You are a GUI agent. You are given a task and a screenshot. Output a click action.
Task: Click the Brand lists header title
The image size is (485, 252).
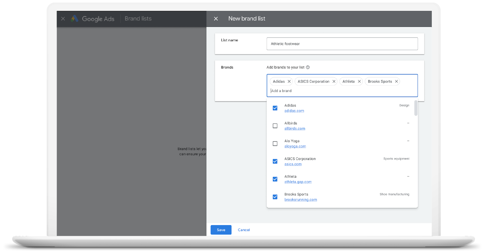pos(138,19)
